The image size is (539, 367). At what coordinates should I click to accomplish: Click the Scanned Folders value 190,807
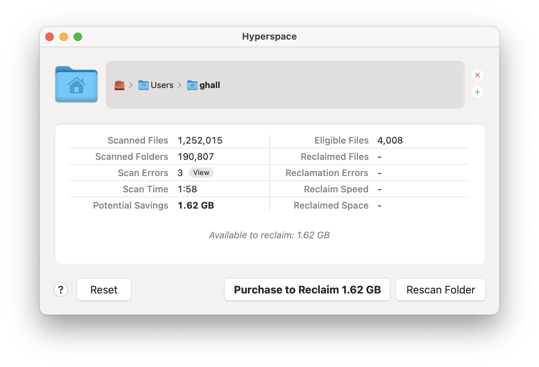point(196,157)
